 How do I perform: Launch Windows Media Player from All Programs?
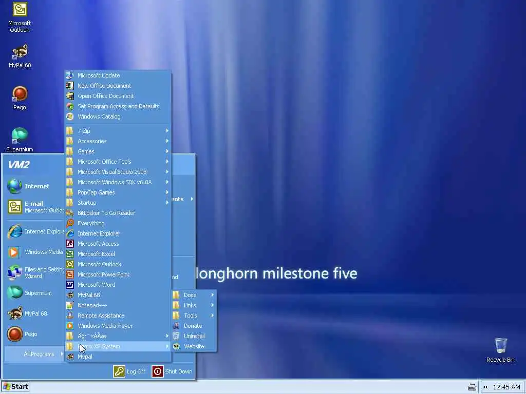[118, 326]
